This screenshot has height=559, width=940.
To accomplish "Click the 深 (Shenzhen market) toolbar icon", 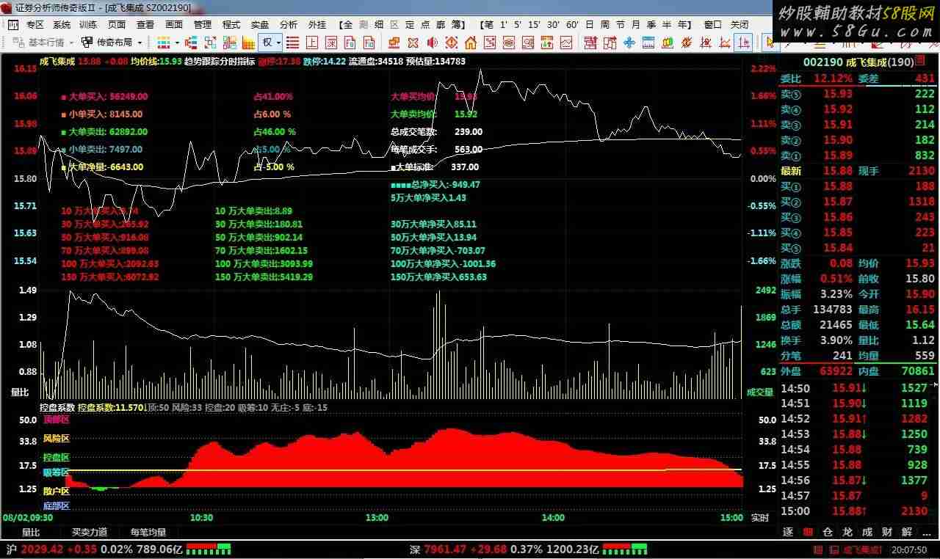I will (x=331, y=43).
